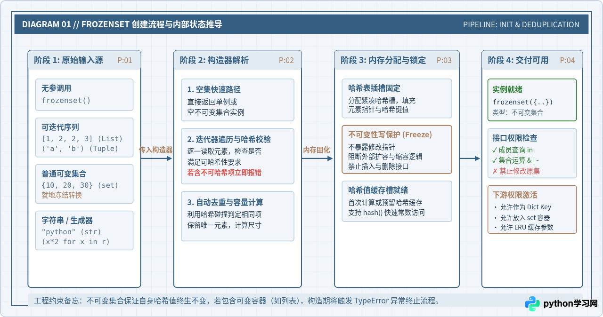Select the "普通可变集合" card title
This screenshot has height=317, width=603.
[x=64, y=174]
